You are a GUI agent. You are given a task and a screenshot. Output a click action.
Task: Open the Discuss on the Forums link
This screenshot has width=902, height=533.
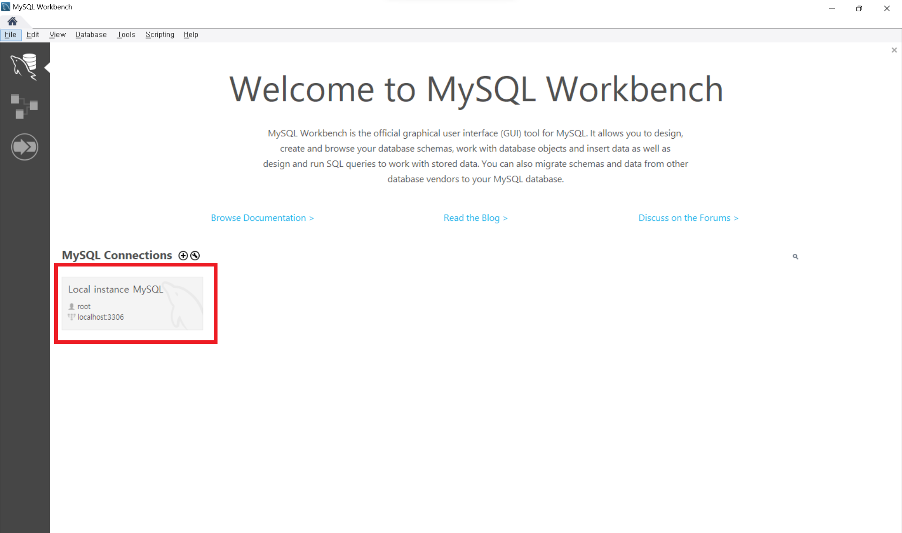688,218
